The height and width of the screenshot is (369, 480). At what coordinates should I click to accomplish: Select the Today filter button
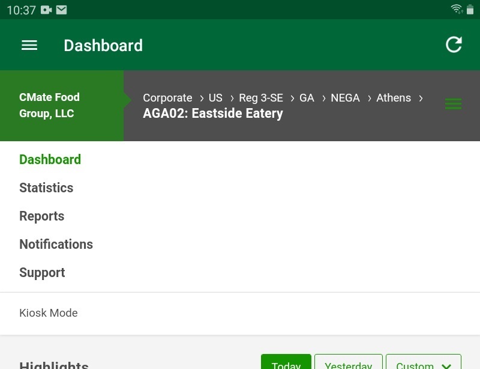[286, 364]
